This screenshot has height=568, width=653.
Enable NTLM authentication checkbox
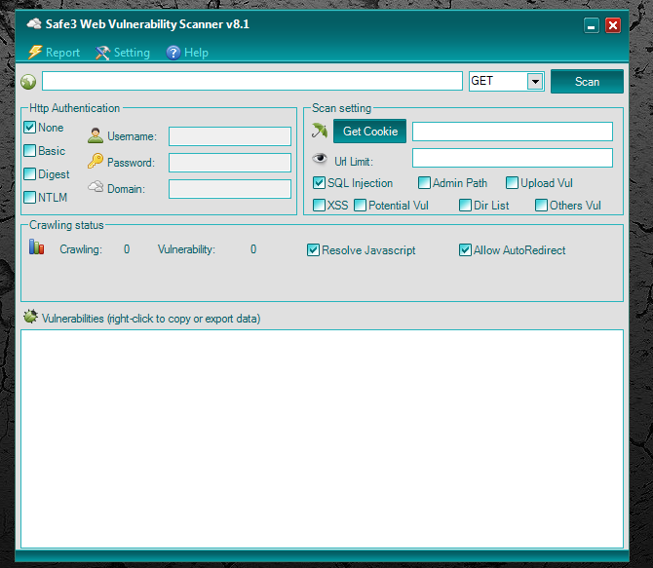[x=29, y=198]
